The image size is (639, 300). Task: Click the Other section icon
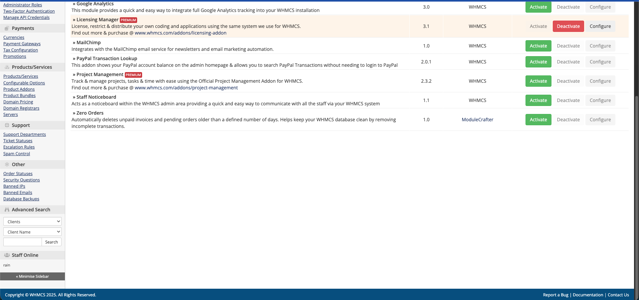tap(7, 165)
